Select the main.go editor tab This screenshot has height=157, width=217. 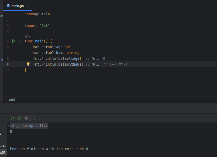(18, 6)
